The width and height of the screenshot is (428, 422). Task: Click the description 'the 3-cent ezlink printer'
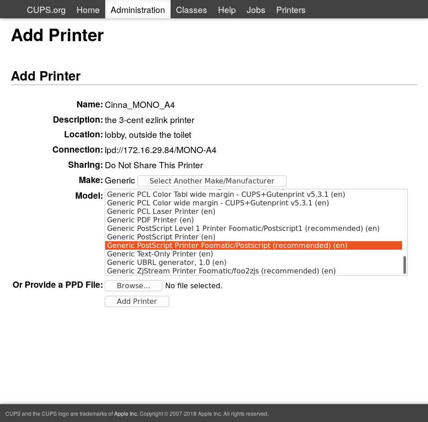click(150, 120)
